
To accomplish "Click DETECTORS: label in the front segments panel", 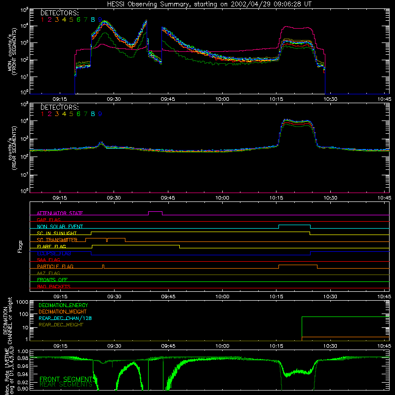I will [59, 13].
